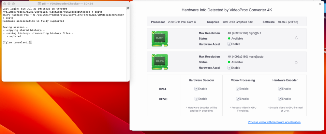Toggle HEVC Video Processing Enable checkbox

pos(238,99)
